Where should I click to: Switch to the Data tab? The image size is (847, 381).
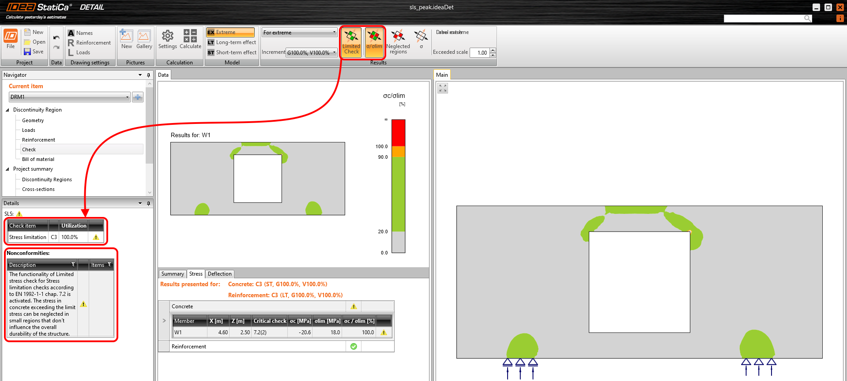[163, 75]
